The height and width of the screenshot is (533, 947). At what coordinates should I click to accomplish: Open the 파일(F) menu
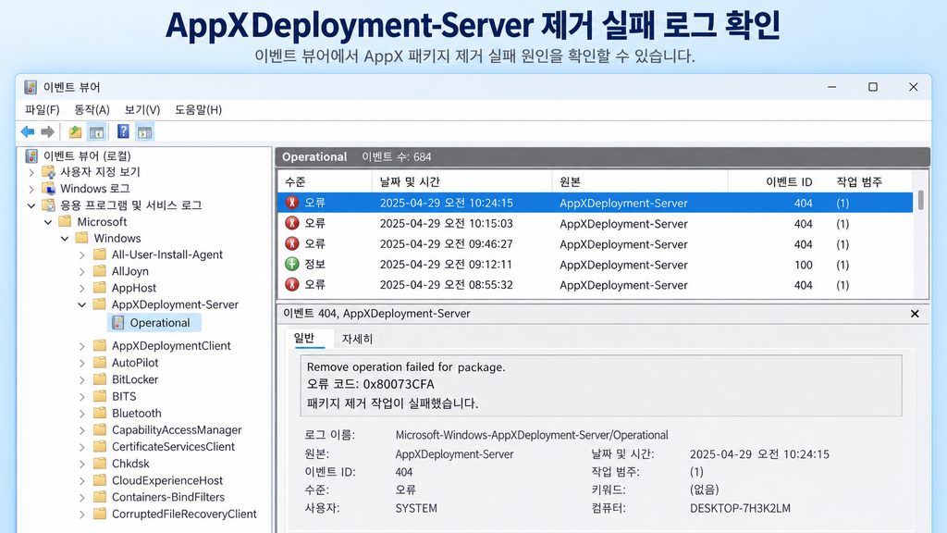coord(43,110)
